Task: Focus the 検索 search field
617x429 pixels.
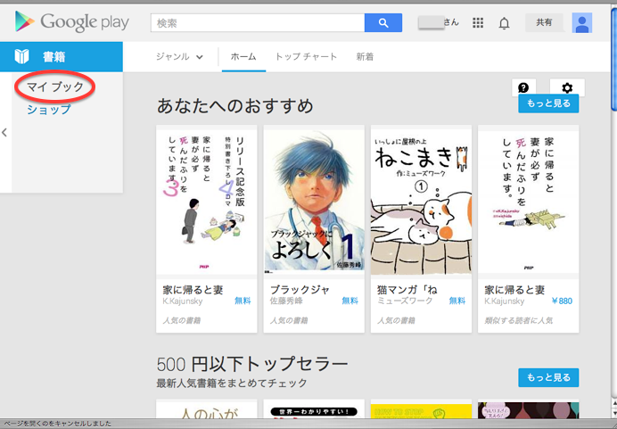Action: click(x=258, y=23)
